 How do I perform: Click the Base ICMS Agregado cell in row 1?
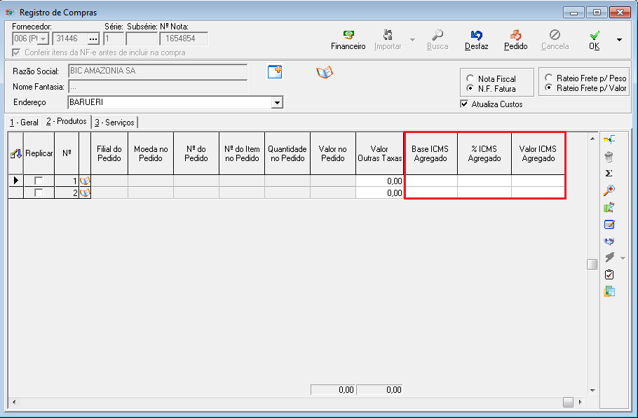[x=430, y=181]
